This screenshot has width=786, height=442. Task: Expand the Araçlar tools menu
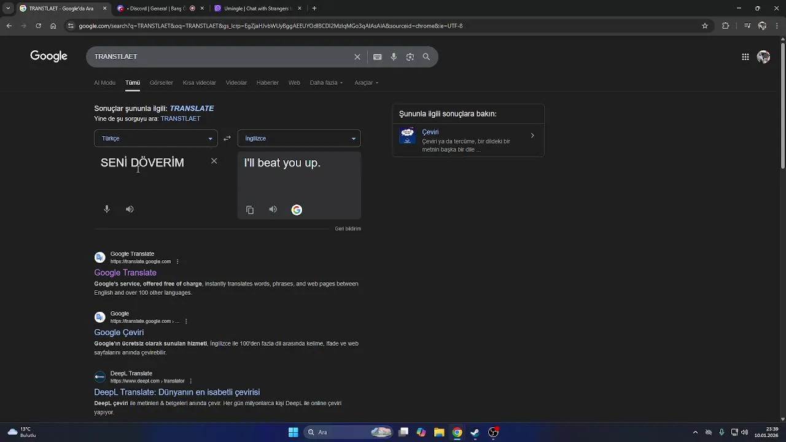click(x=366, y=83)
